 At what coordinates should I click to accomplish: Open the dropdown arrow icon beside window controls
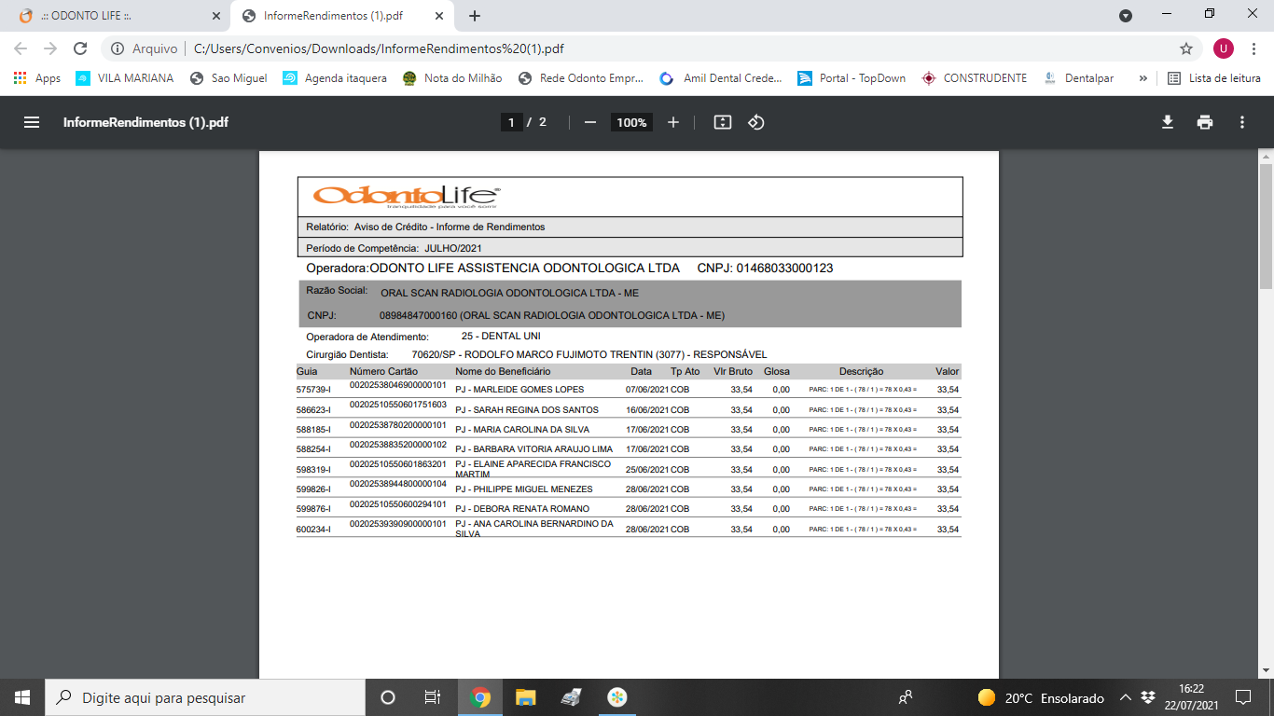point(1126,16)
